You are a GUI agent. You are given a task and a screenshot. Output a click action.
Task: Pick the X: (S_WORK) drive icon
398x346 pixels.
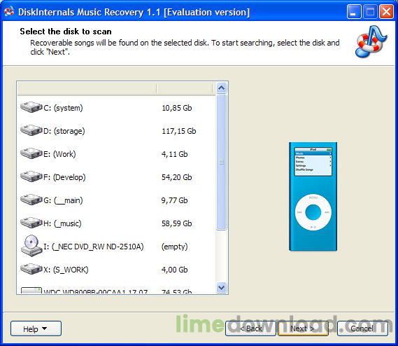31,269
